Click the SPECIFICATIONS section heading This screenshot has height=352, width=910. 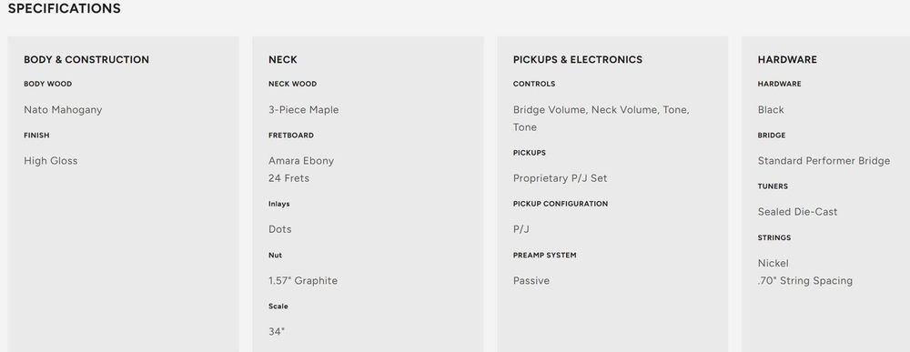tap(64, 9)
